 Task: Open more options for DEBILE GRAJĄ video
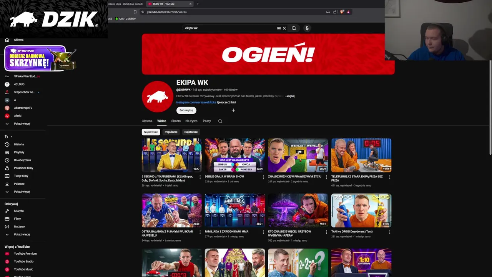click(x=263, y=177)
